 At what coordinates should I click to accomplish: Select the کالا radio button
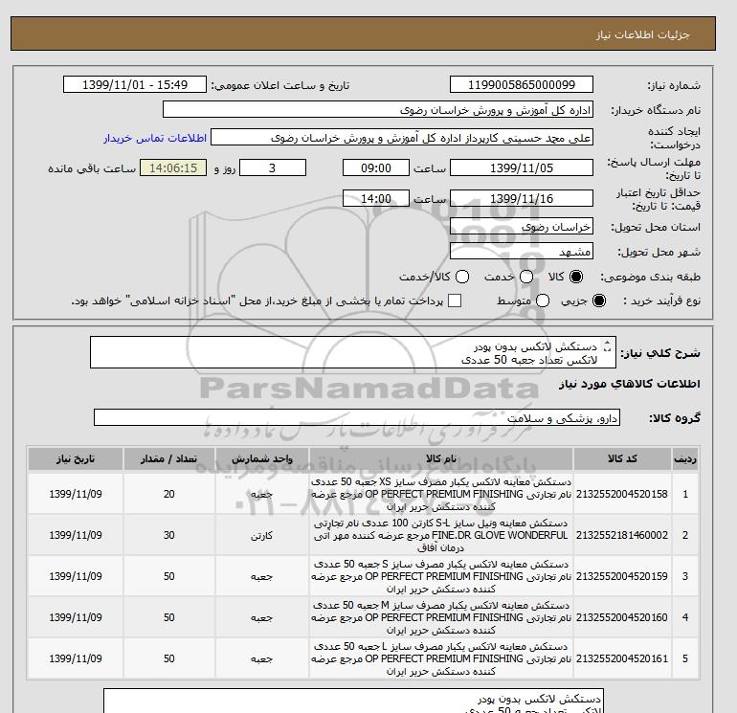pyautogui.click(x=576, y=277)
